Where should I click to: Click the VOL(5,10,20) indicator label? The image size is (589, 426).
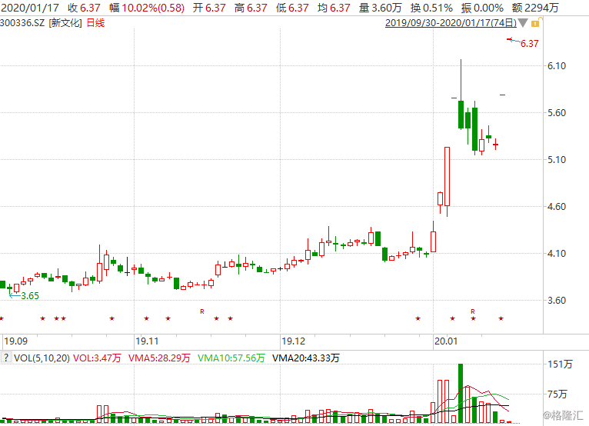(x=42, y=358)
